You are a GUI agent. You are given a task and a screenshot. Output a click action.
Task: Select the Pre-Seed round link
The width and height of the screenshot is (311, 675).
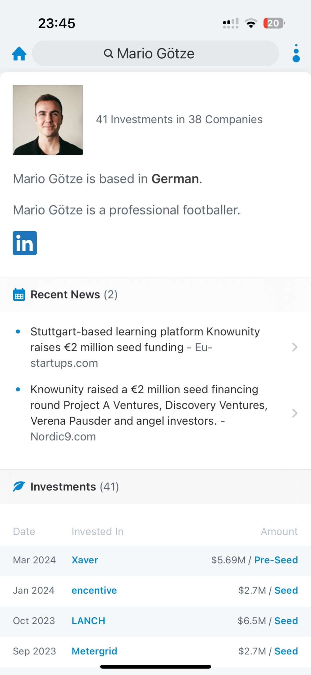[x=276, y=560]
